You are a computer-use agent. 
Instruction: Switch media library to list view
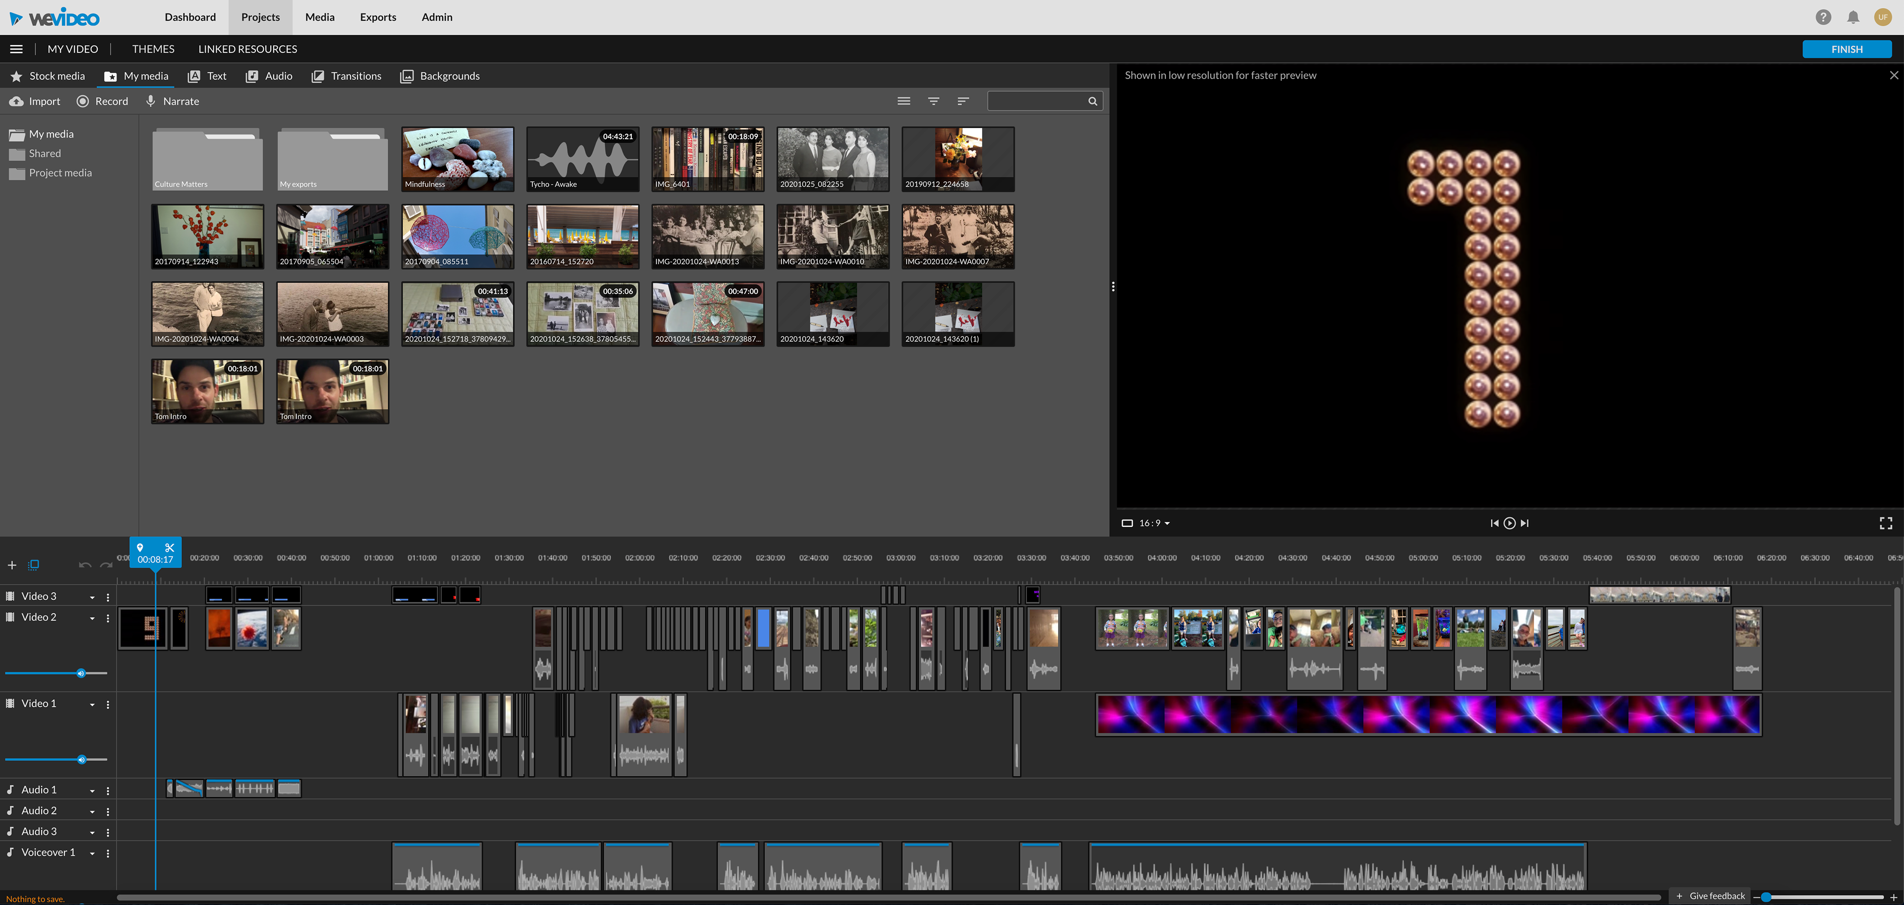pos(903,101)
